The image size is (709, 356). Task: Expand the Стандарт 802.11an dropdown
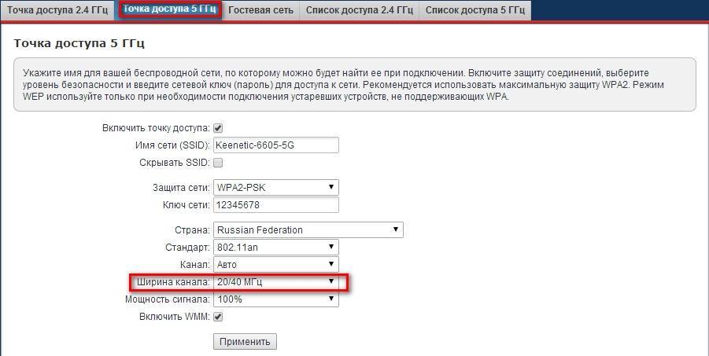click(x=275, y=248)
